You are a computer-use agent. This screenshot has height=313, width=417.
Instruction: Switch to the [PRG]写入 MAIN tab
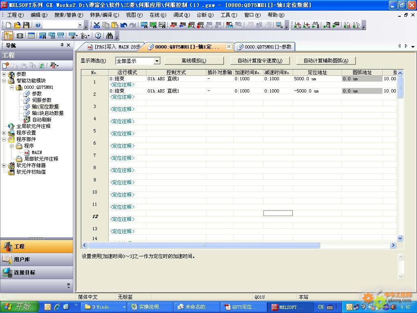point(114,47)
